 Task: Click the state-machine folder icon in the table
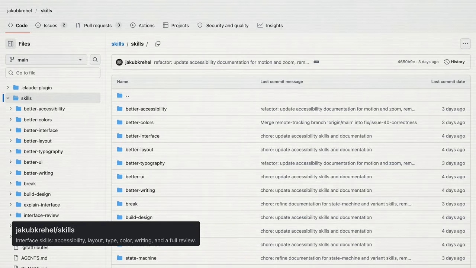click(120, 258)
